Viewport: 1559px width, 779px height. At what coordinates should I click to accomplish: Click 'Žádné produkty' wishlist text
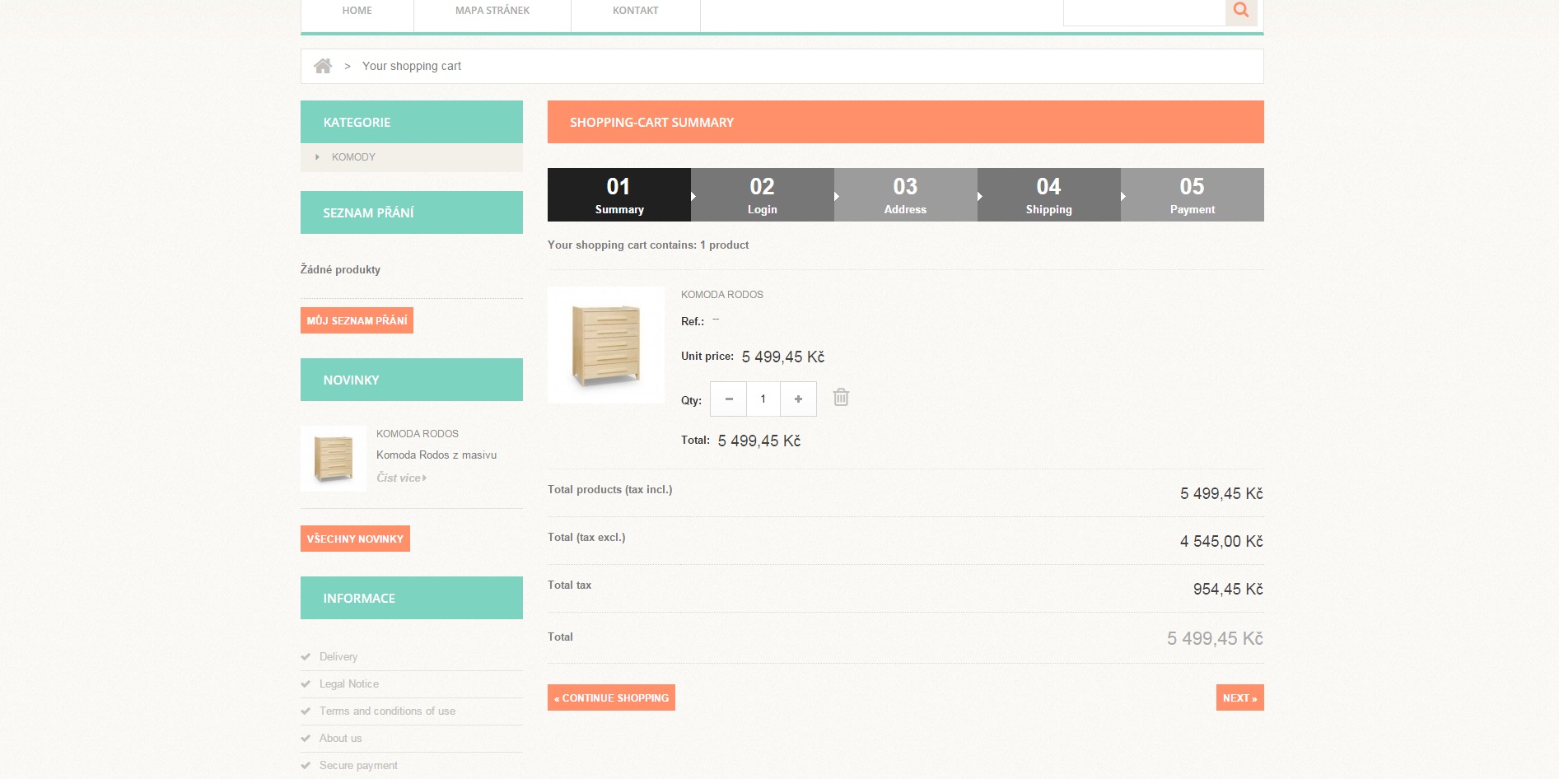(340, 269)
